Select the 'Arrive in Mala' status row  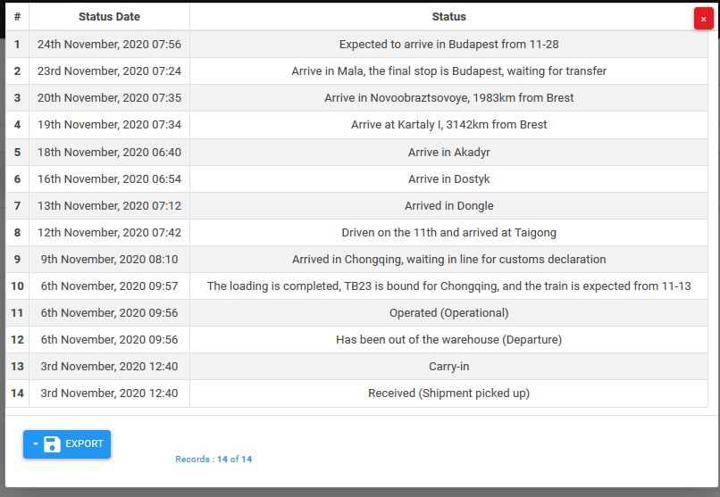point(448,70)
